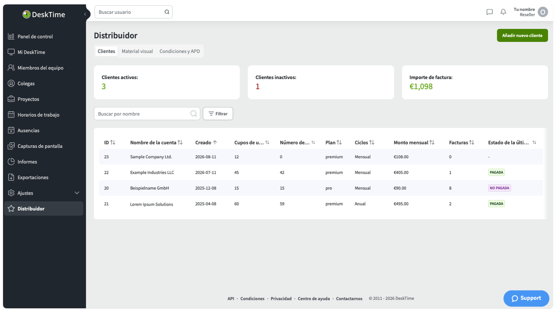Click the Informes pie chart icon
Screen dimensions: 556x312
11,162
